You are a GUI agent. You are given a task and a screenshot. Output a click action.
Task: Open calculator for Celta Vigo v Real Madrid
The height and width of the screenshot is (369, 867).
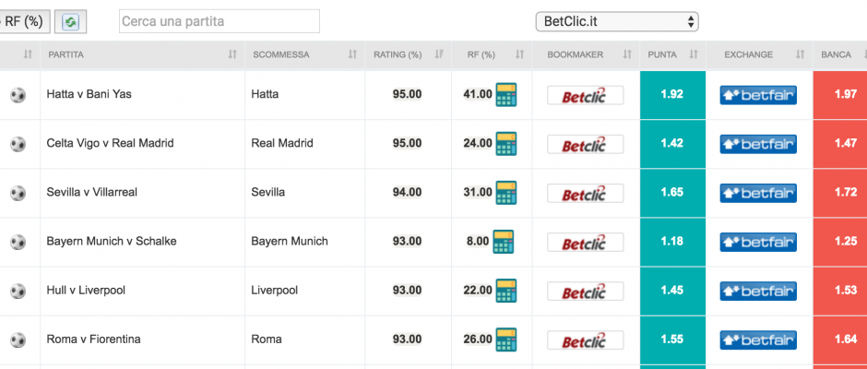pos(506,144)
